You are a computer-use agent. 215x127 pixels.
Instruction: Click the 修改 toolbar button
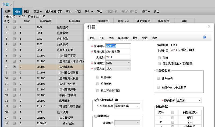coord(17,11)
